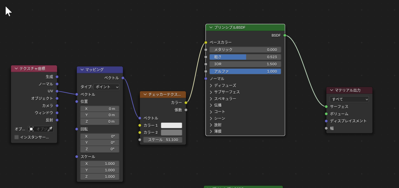Click the ベクトル output socket on the マッピング node
Viewport: 399px width, 188px height.
pyautogui.click(x=123, y=78)
